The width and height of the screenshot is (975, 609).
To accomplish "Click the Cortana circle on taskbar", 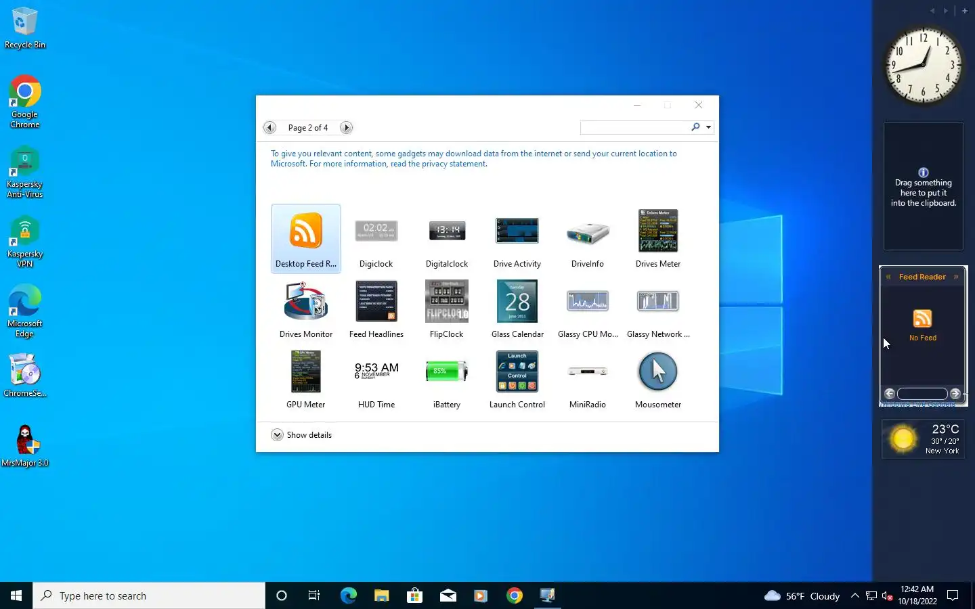I will (282, 595).
